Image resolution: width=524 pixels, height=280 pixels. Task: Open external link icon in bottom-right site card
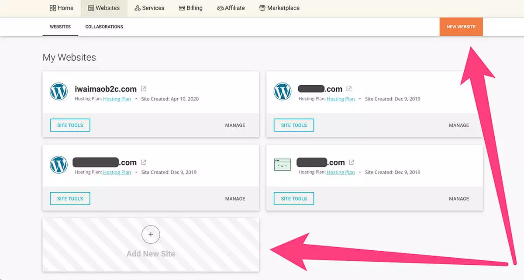(x=352, y=162)
